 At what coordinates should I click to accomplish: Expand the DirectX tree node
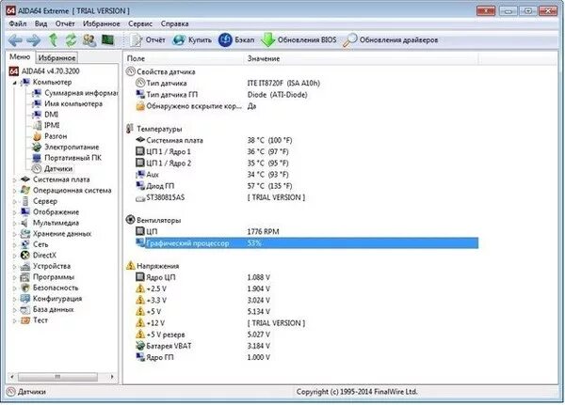click(15, 256)
